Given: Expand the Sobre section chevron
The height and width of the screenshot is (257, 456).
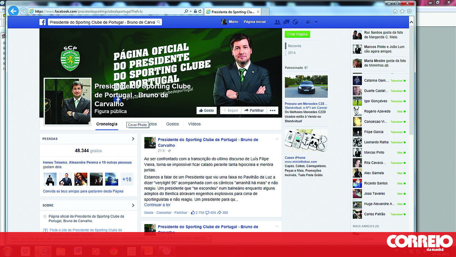Looking at the screenshot, I should [x=133, y=205].
